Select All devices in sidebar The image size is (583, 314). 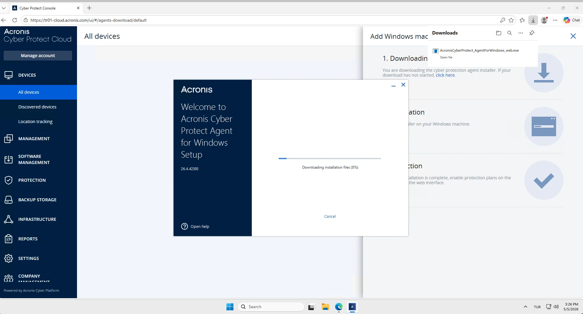(x=38, y=92)
